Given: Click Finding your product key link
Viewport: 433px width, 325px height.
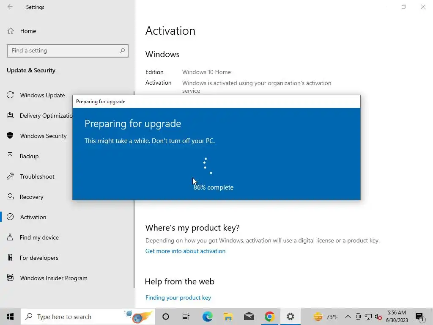Looking at the screenshot, I should pos(178,297).
